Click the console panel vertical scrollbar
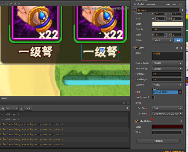 pyautogui.click(x=129, y=120)
